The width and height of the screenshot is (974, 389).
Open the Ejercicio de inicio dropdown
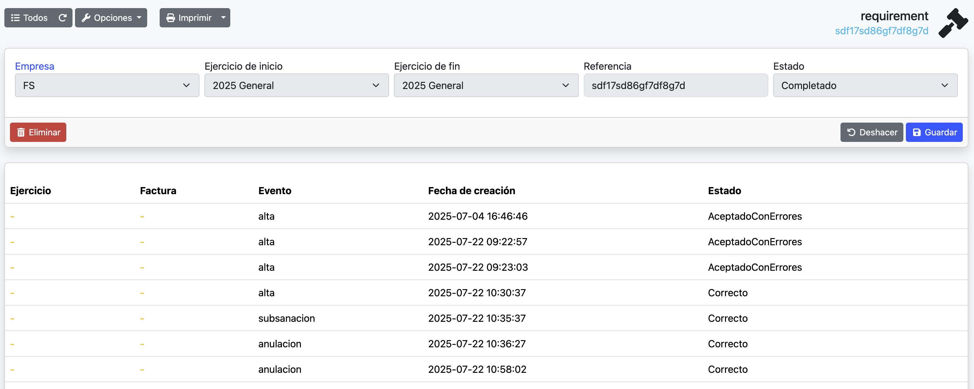[297, 86]
